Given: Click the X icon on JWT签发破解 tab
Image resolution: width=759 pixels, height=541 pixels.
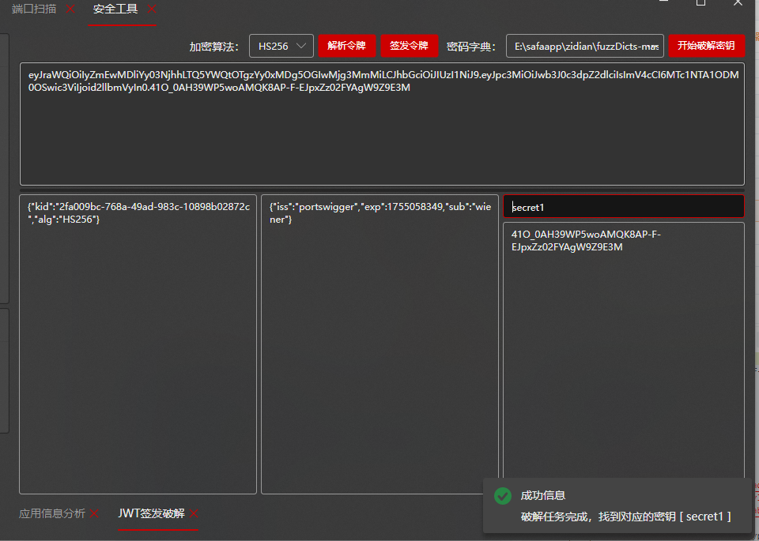Looking at the screenshot, I should pyautogui.click(x=193, y=513).
